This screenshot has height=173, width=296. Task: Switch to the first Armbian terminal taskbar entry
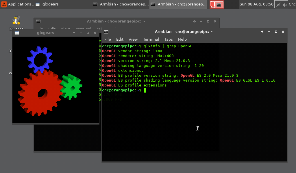pyautogui.click(x=121, y=4)
